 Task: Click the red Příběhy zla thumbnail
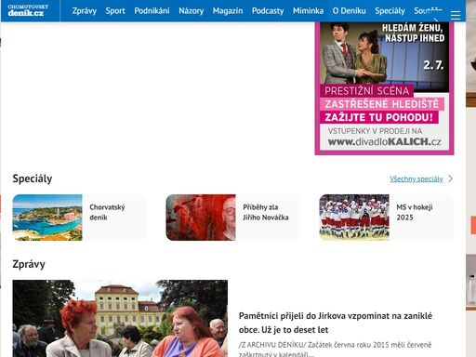click(x=201, y=218)
